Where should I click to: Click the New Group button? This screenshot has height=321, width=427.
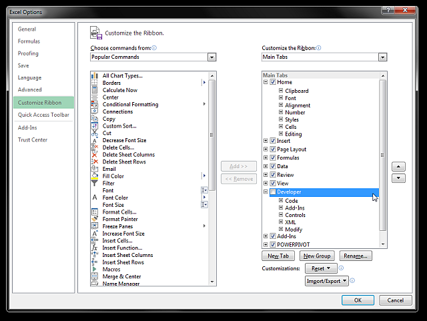317,256
